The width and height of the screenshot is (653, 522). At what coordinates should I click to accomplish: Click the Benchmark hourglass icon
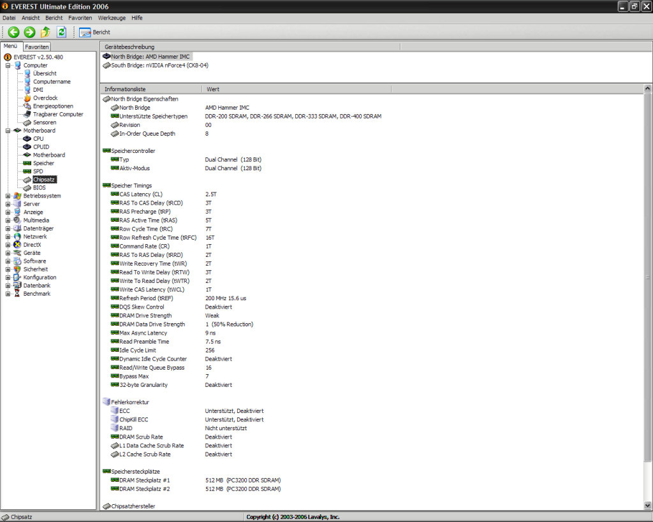tap(17, 293)
